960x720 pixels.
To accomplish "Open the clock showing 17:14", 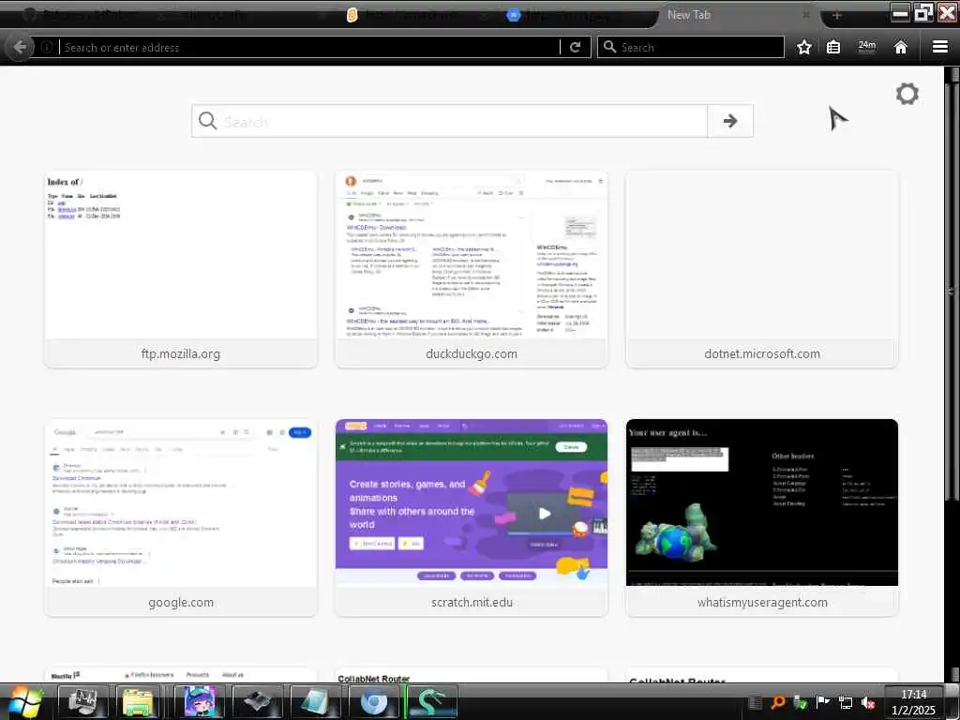I will coord(913,702).
